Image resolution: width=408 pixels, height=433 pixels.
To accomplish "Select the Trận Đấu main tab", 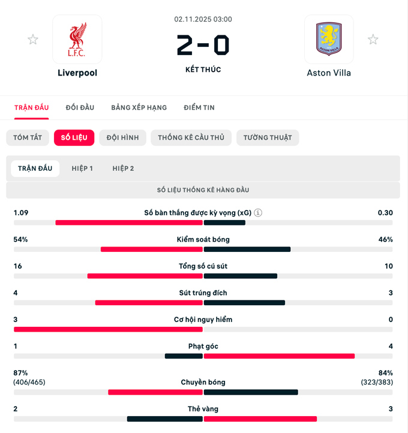I will pos(32,108).
